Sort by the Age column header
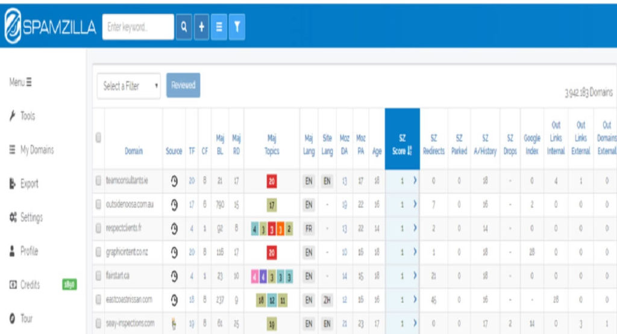Viewport: 617px width, 334px height. tap(377, 151)
